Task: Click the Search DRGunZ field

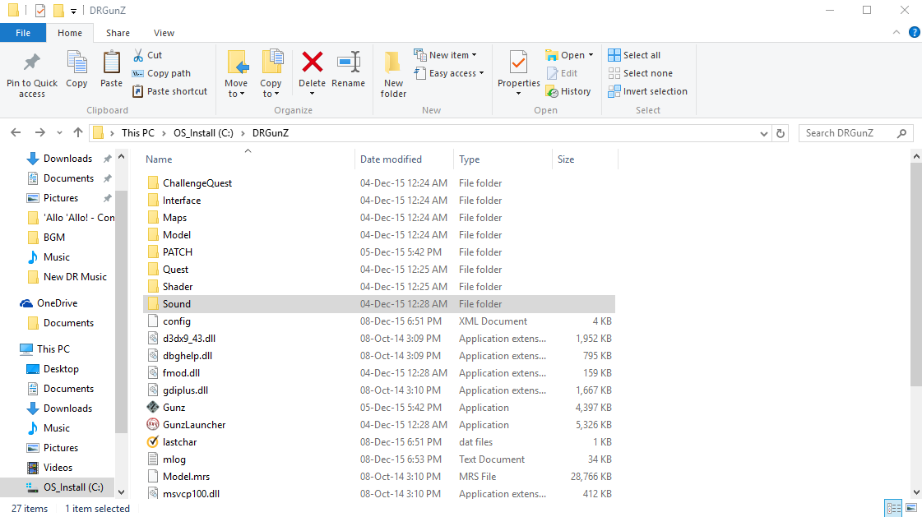Action: pyautogui.click(x=855, y=133)
